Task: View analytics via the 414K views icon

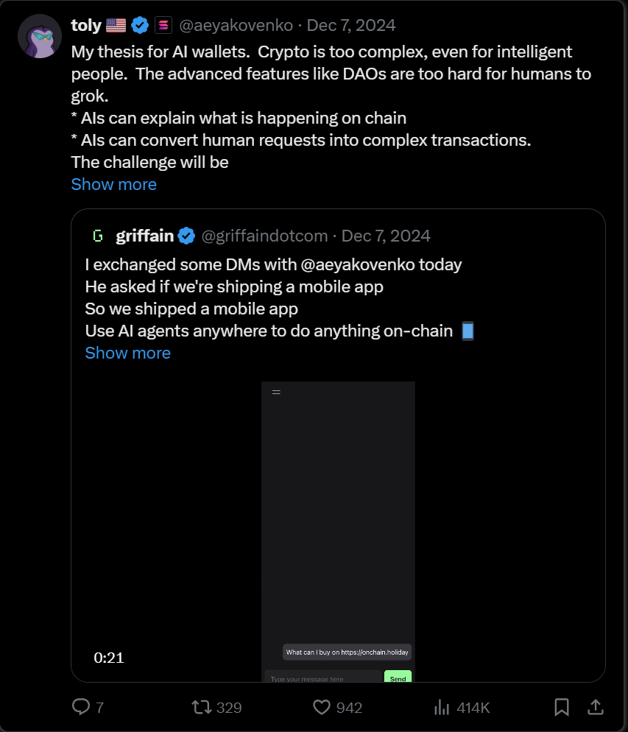Action: [442, 707]
